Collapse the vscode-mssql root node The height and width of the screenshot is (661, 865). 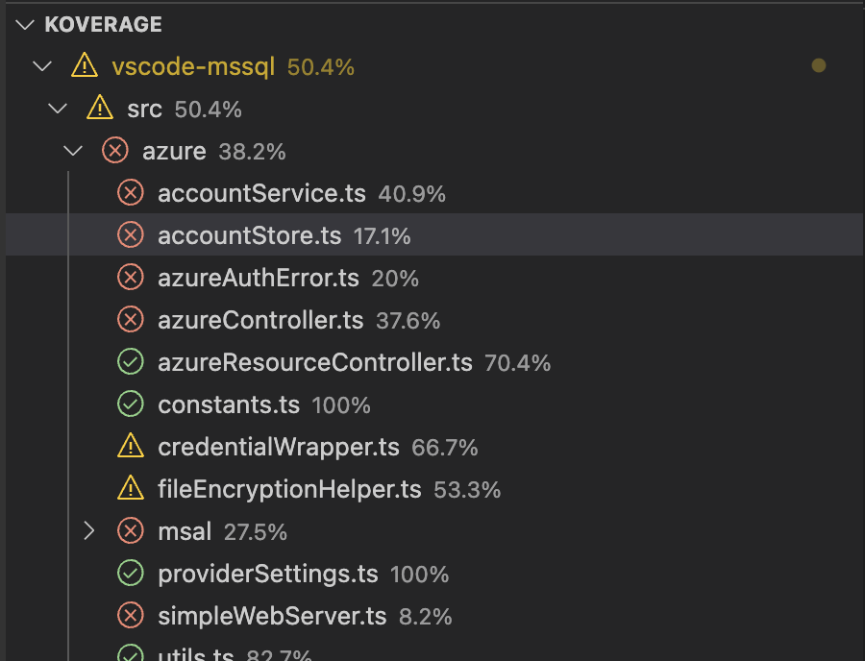(41, 66)
